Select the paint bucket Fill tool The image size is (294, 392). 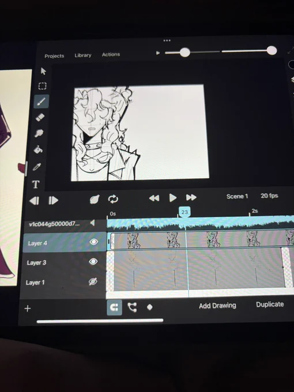point(38,149)
